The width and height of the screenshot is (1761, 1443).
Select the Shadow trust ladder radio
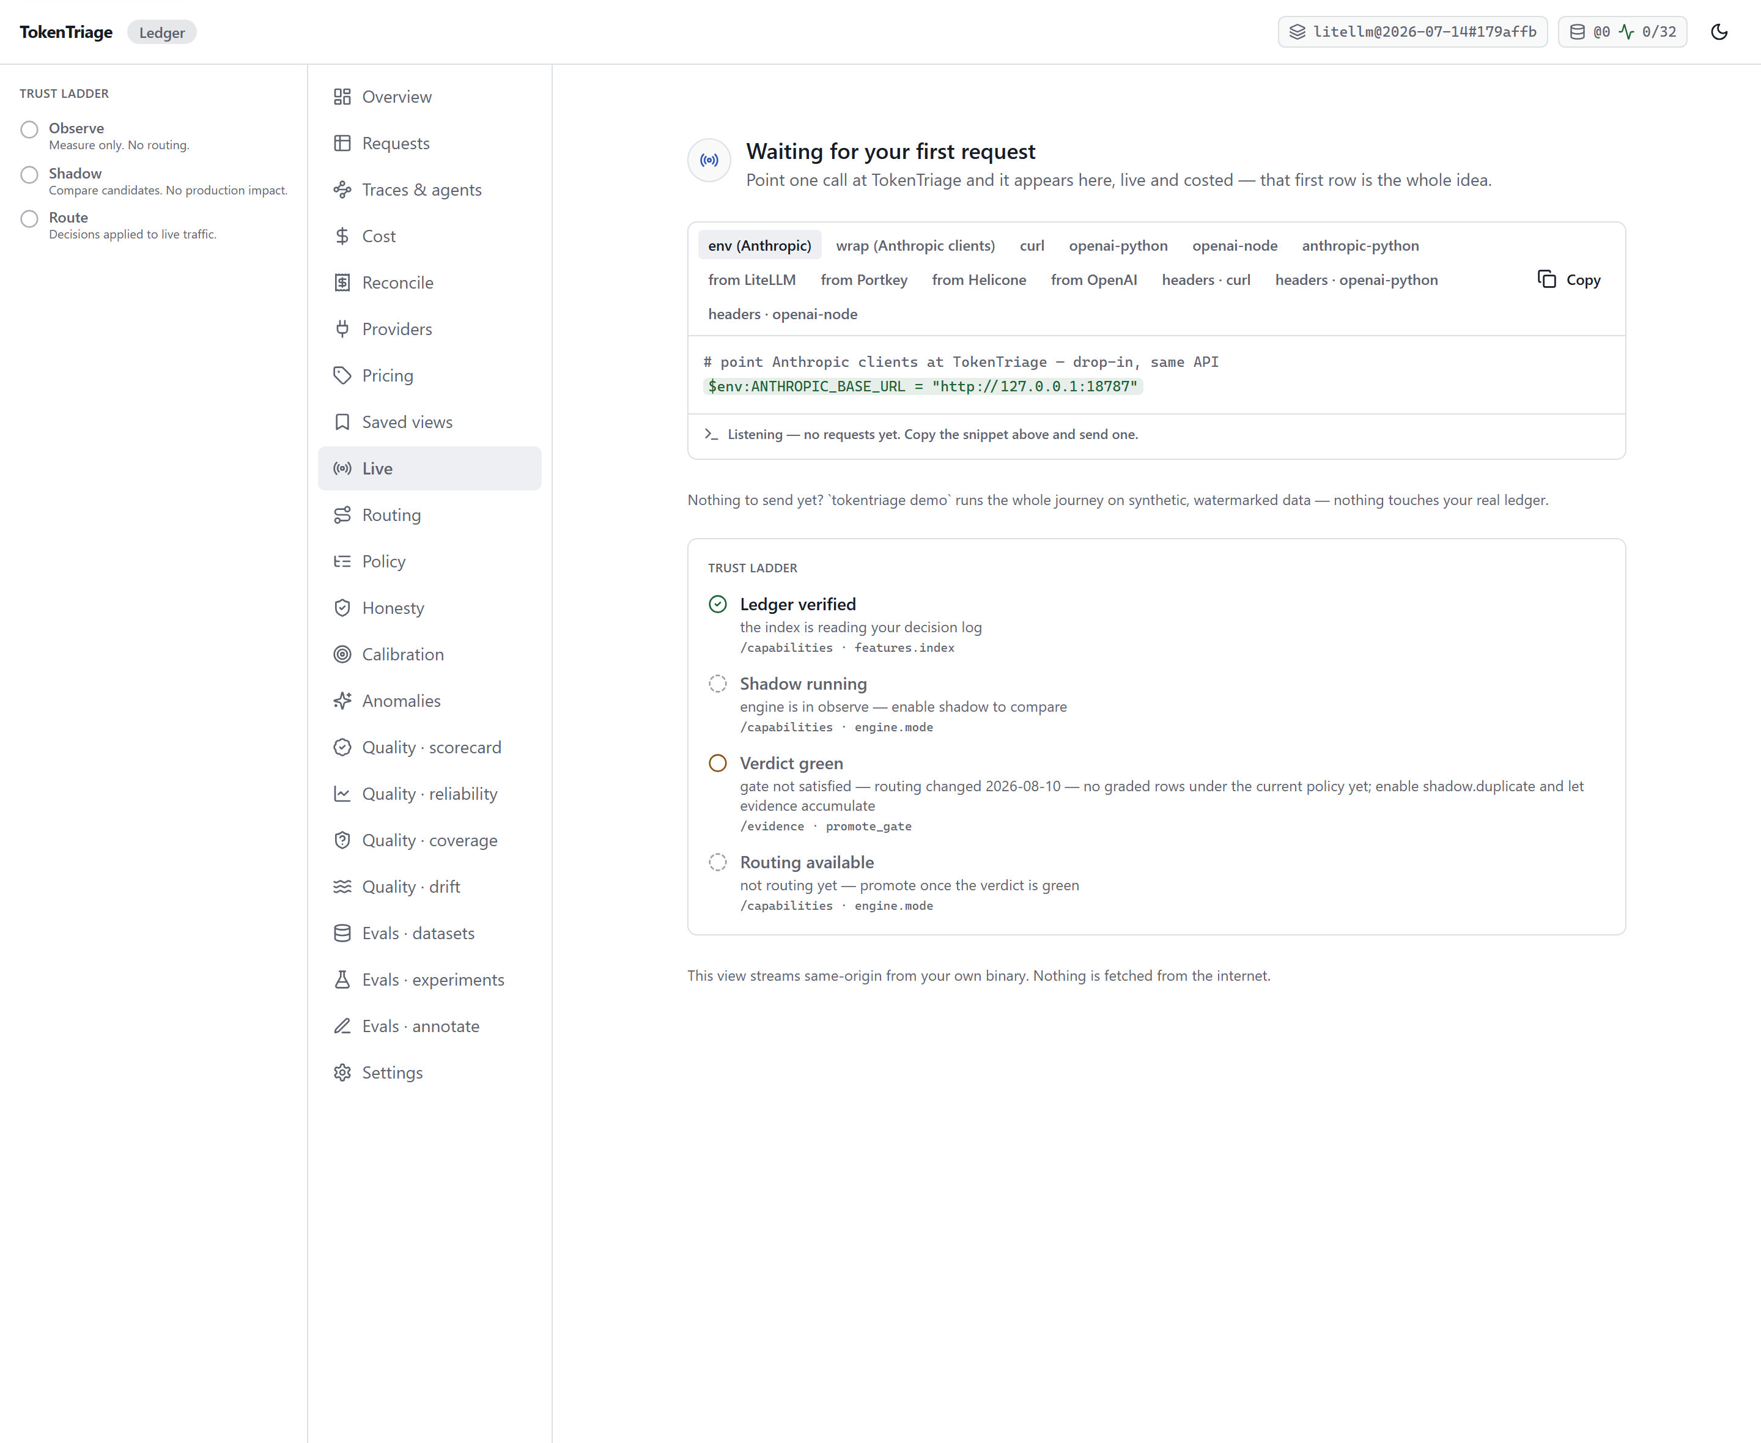click(x=29, y=174)
